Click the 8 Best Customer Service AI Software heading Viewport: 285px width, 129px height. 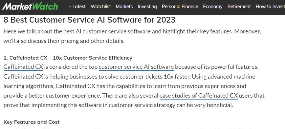pos(89,20)
